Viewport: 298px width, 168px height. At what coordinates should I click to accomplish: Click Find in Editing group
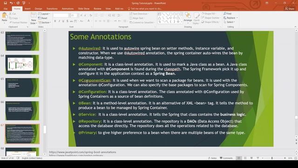tap(228, 14)
